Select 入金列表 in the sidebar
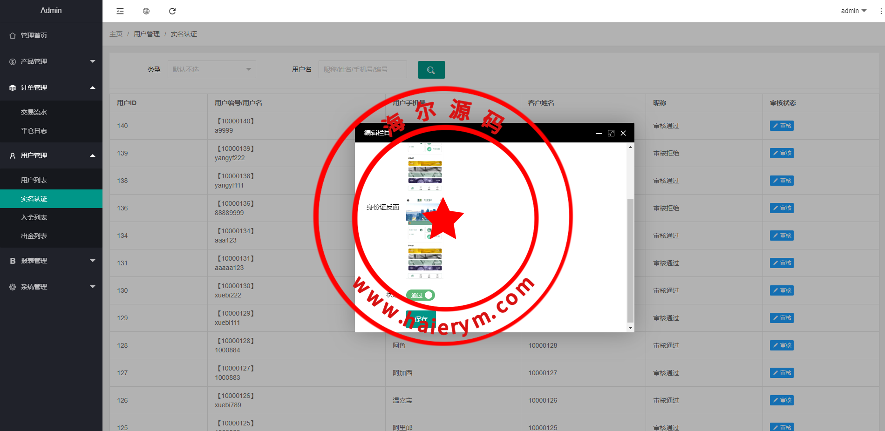This screenshot has width=885, height=431. (x=34, y=217)
